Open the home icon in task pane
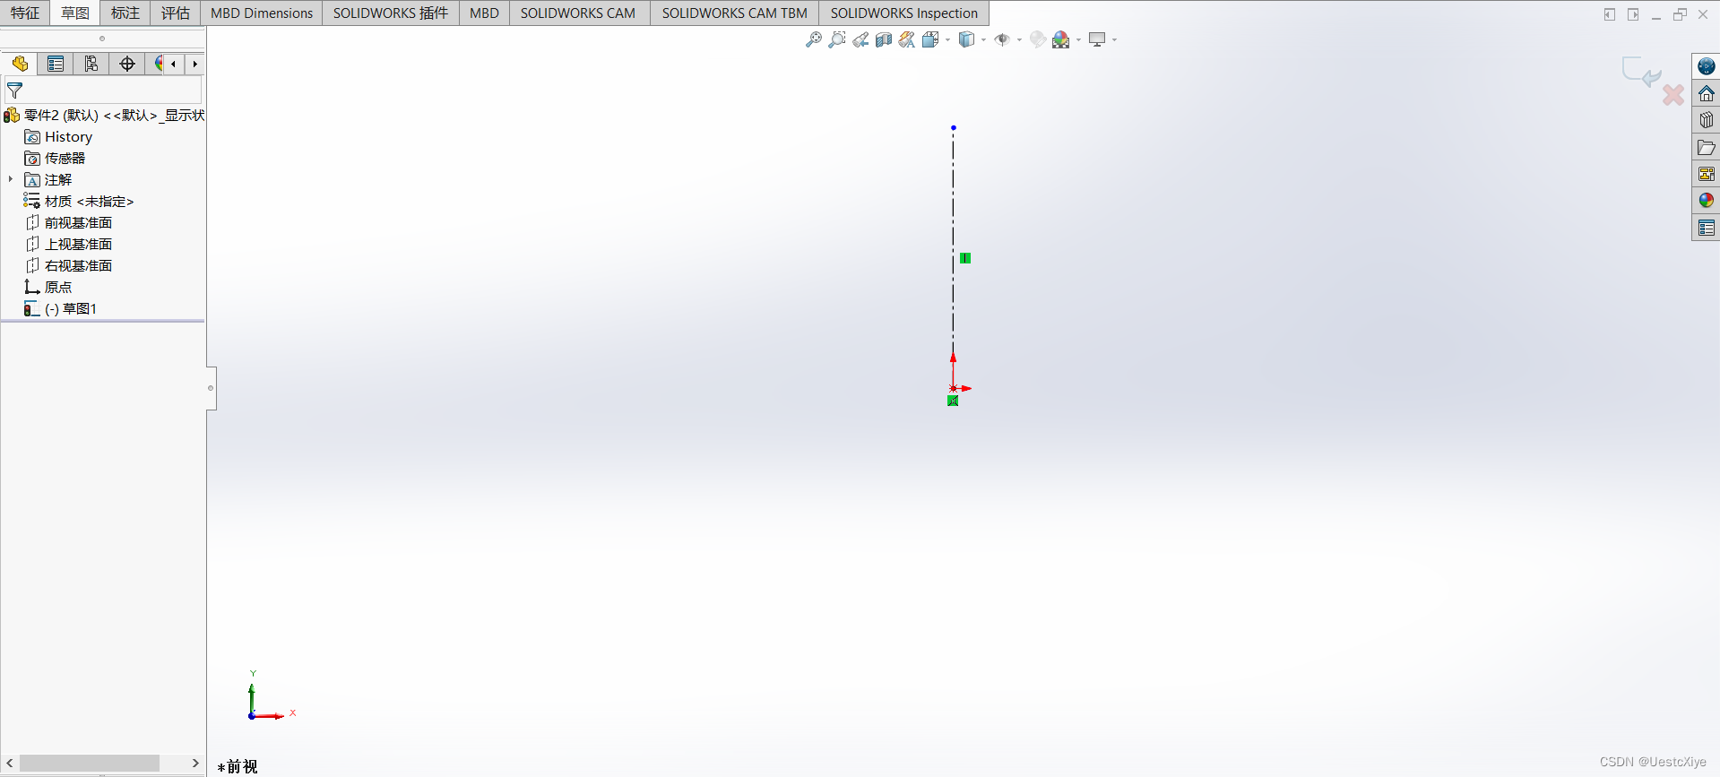Screen dimensions: 1720x777 [1706, 93]
